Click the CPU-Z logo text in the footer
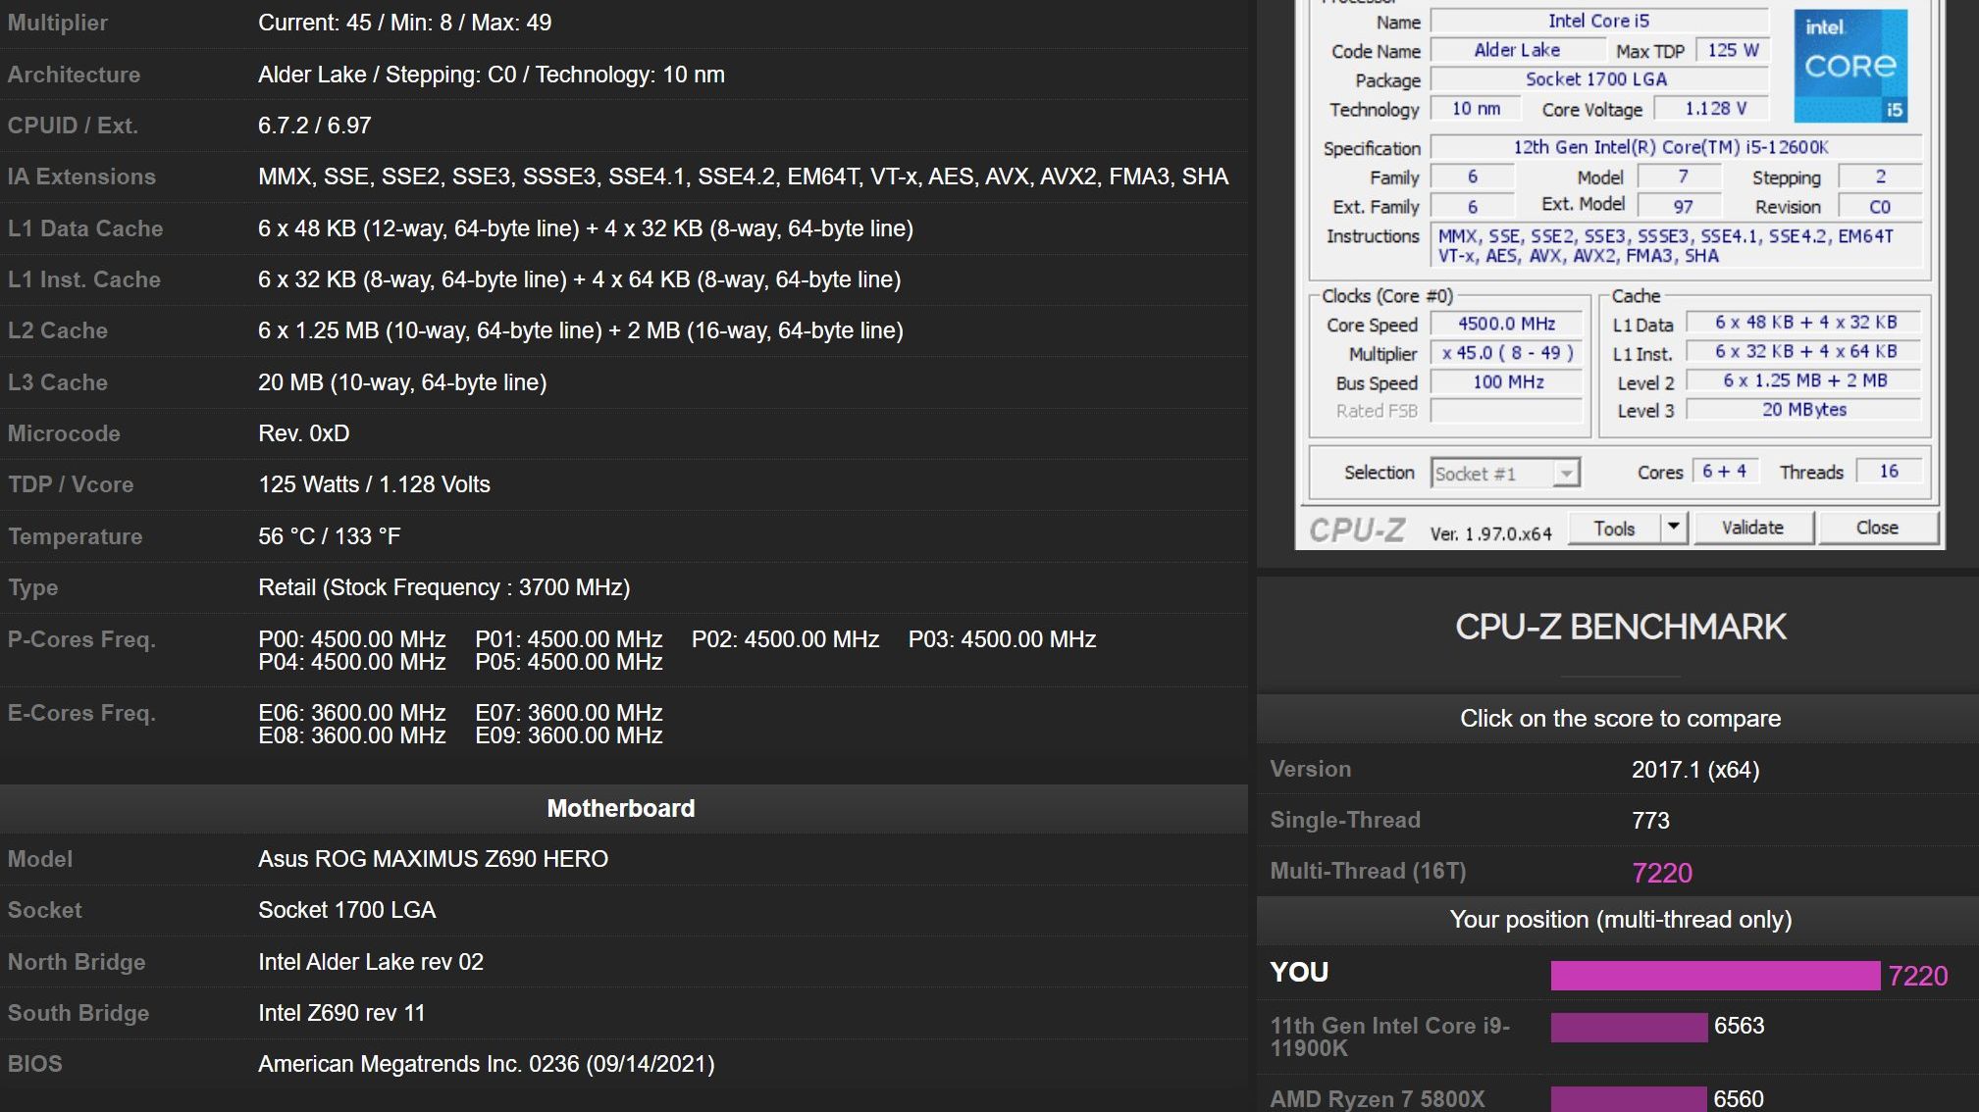This screenshot has height=1112, width=1979. click(x=1357, y=531)
